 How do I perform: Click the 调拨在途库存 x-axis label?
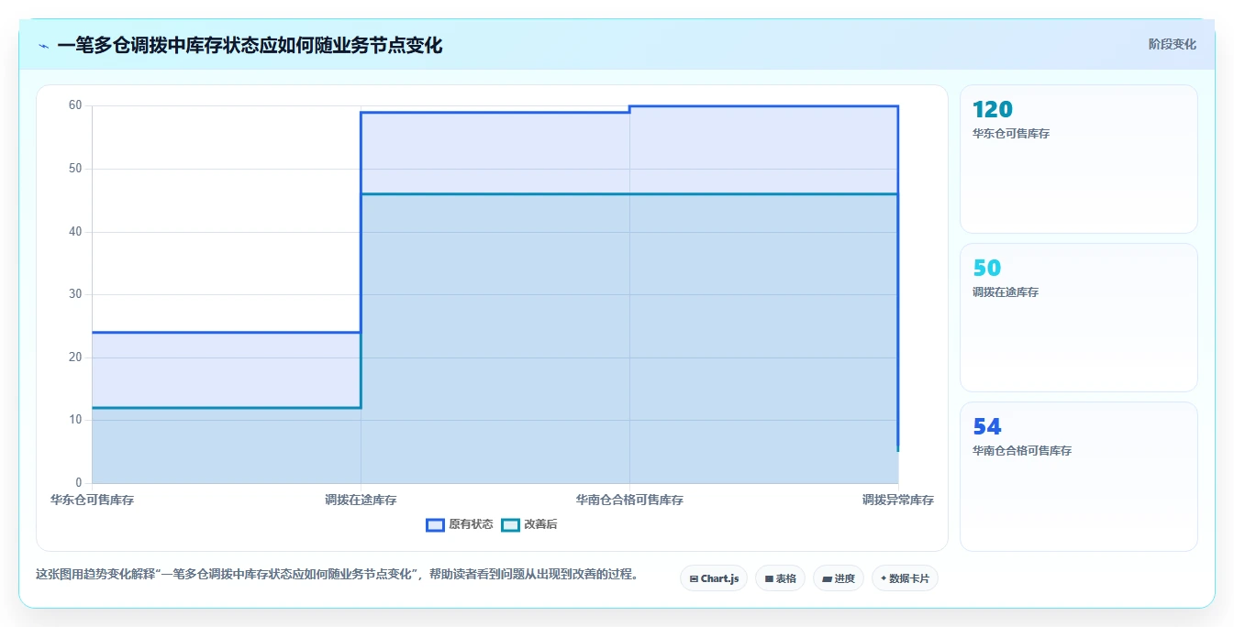[361, 500]
